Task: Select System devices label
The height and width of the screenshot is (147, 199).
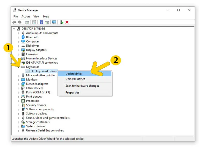Action: click(35, 126)
